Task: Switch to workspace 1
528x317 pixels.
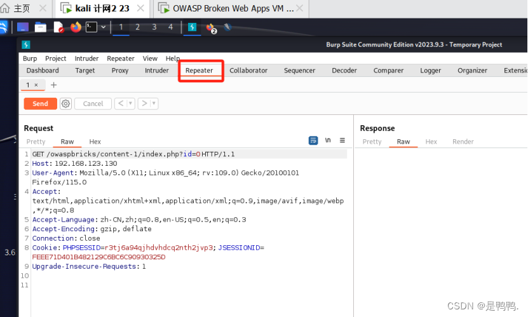Action: tap(121, 27)
